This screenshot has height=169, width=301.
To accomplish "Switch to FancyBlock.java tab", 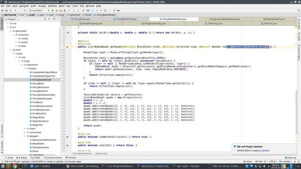I will [82, 19].
